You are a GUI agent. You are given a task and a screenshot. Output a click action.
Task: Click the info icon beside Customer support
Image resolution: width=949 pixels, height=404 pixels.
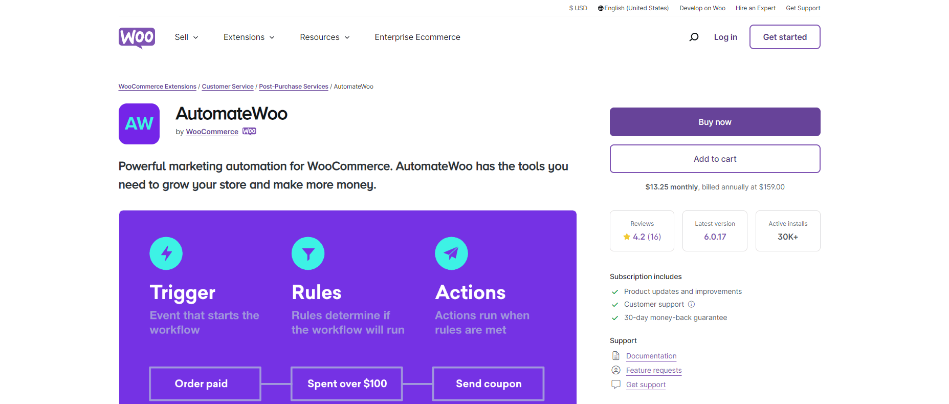(x=692, y=304)
